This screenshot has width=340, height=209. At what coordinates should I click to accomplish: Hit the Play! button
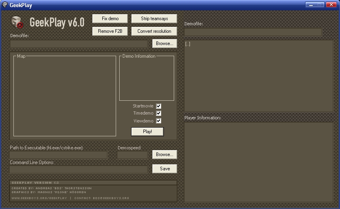(x=147, y=132)
